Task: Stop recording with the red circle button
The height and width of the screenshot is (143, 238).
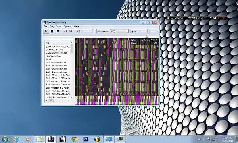Action: (223, 18)
